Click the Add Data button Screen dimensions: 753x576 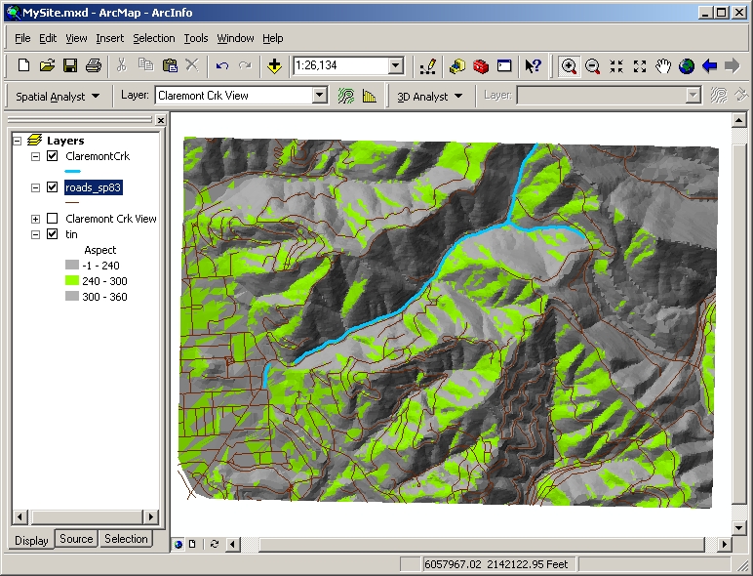click(x=274, y=66)
